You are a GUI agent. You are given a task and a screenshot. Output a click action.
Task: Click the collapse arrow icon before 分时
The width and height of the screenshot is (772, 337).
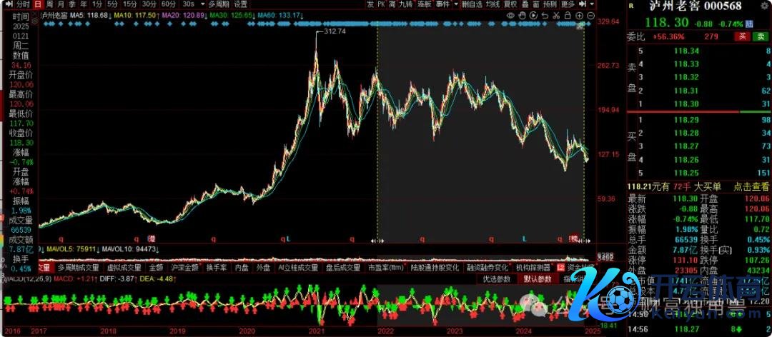point(6,4)
